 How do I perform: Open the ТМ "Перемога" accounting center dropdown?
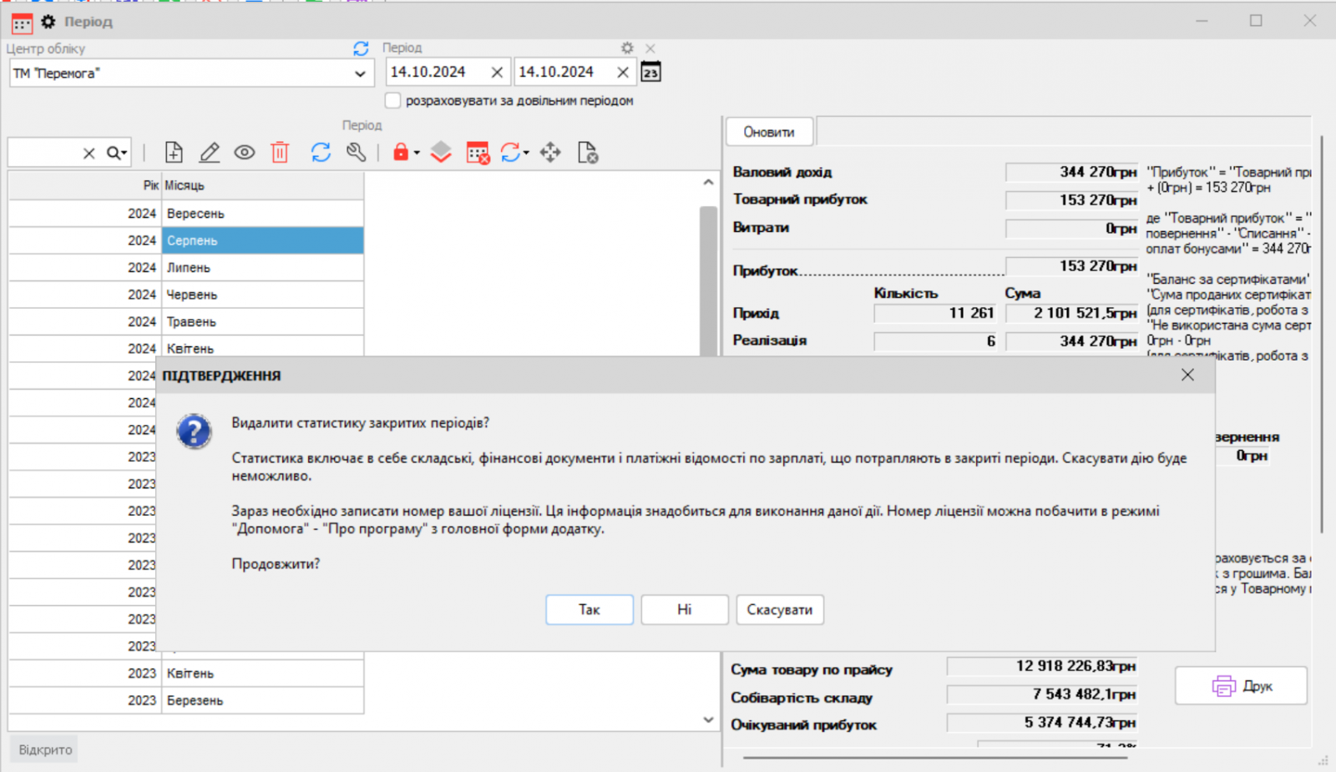pyautogui.click(x=359, y=73)
